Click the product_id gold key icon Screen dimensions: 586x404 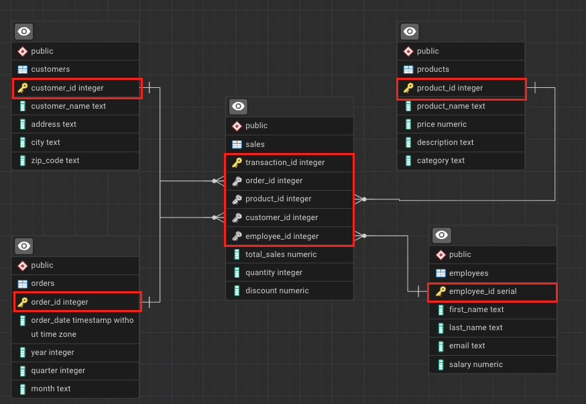408,88
